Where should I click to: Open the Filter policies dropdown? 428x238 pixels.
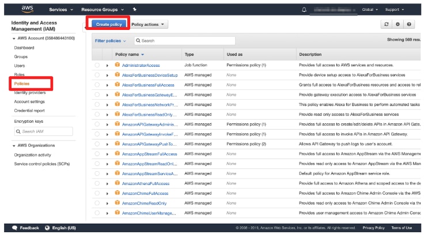tap(110, 41)
